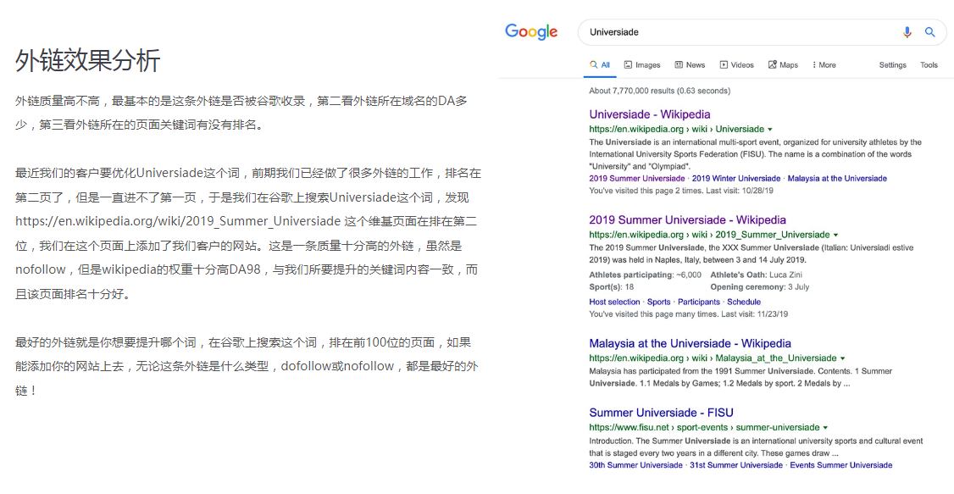Image resolution: width=954 pixels, height=494 pixels.
Task: Click the Last visit: 11/23/19 note
Action: click(x=754, y=314)
